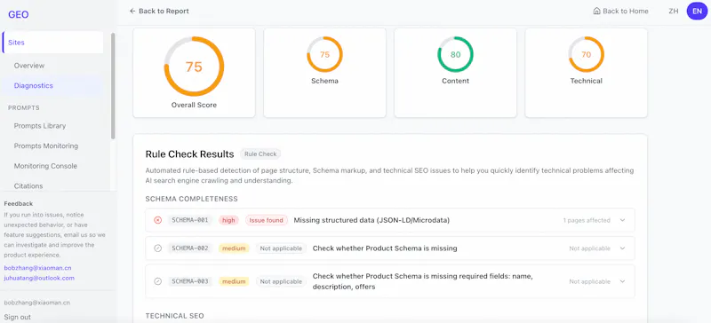Viewport: 711px width, 323px height.
Task: Click the TECHNICAL SEO section heading
Action: pos(174,316)
